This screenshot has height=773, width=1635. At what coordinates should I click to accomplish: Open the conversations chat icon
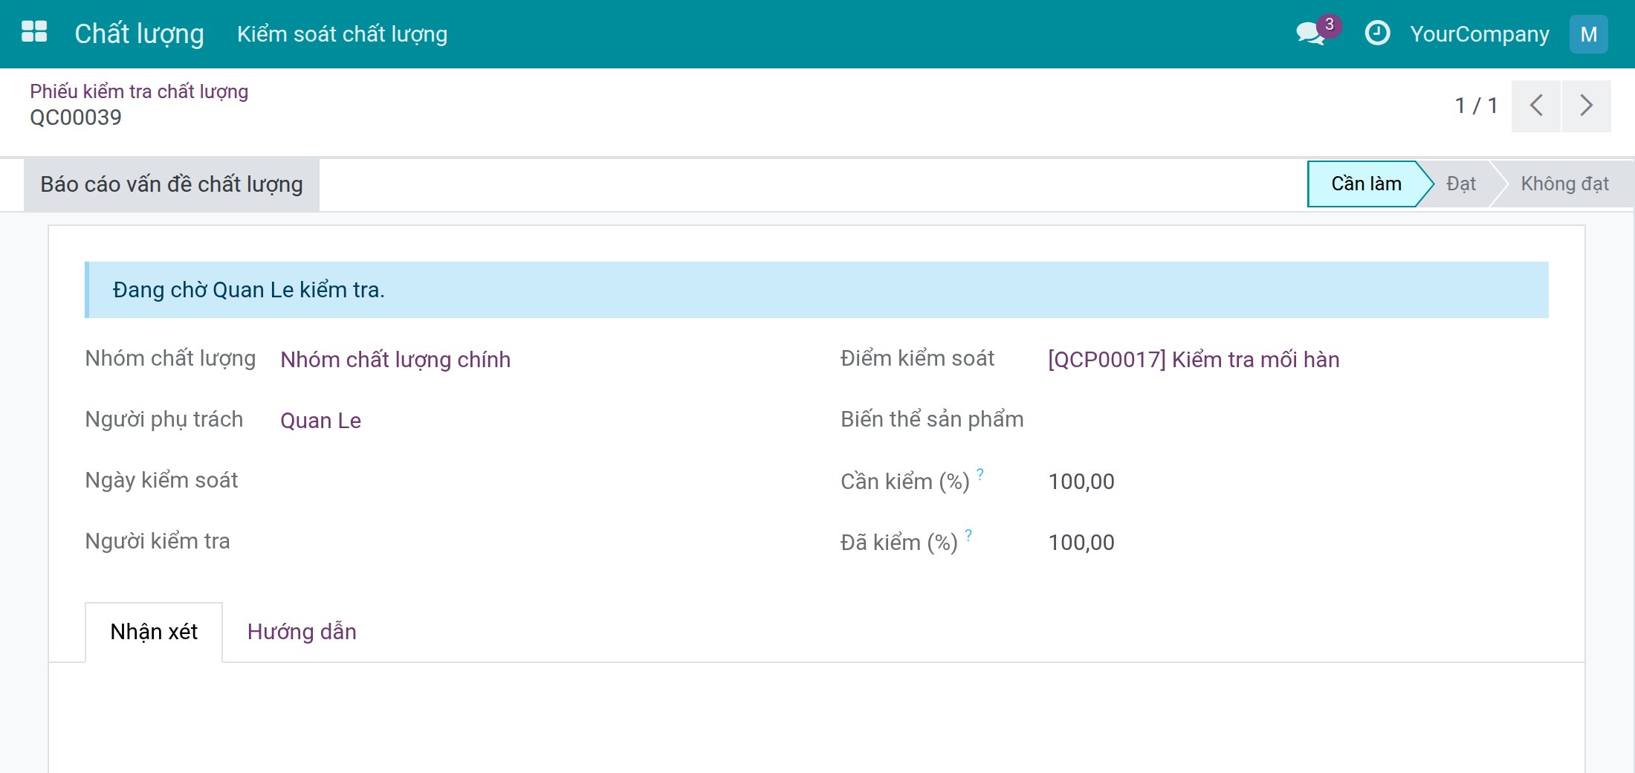coord(1311,34)
